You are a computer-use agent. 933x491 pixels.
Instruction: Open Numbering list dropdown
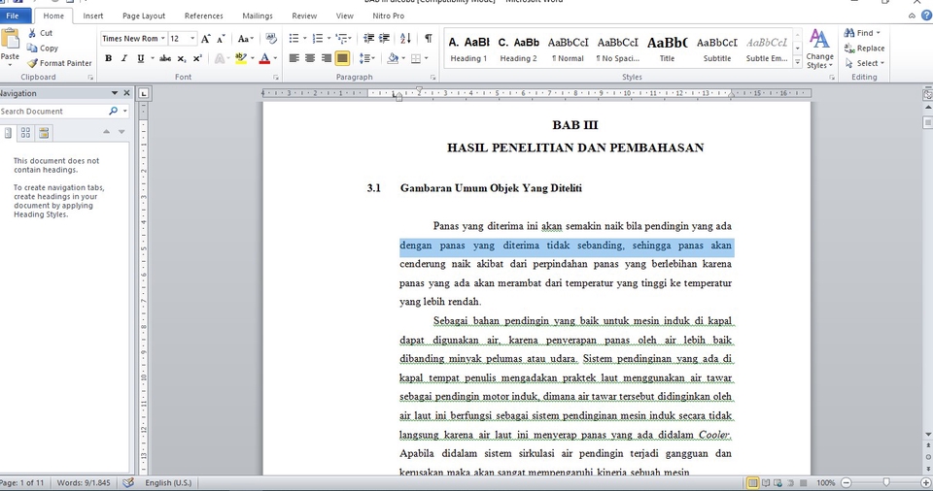coord(329,39)
